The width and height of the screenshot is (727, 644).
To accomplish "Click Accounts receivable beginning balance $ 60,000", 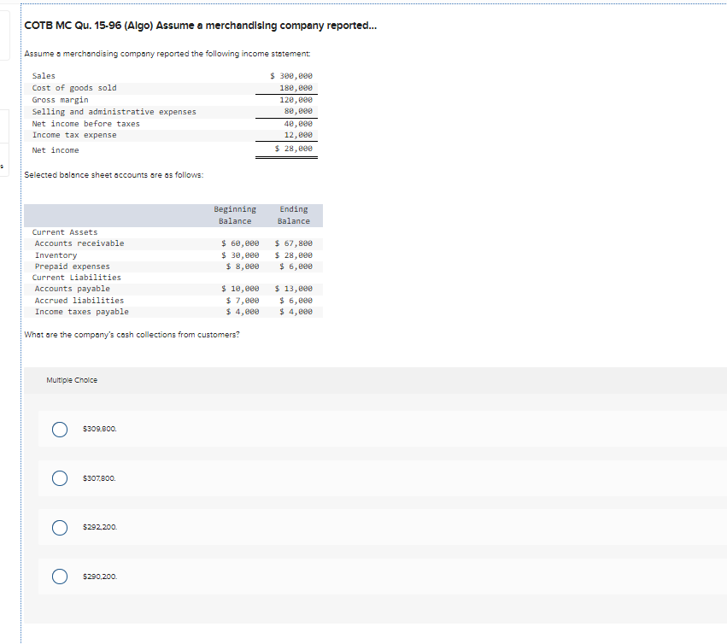I will pyautogui.click(x=240, y=243).
